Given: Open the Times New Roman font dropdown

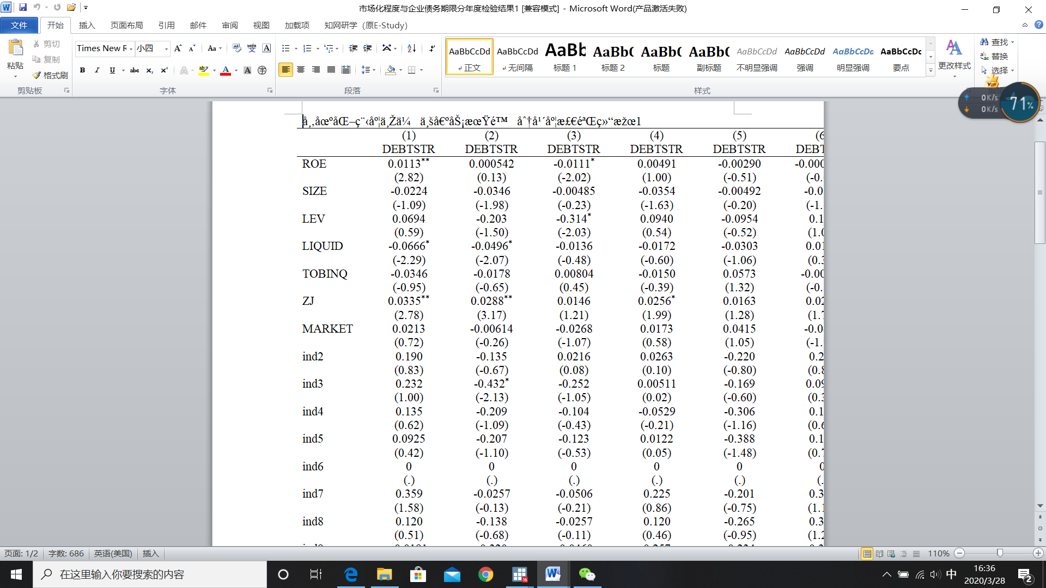Looking at the screenshot, I should [x=131, y=49].
